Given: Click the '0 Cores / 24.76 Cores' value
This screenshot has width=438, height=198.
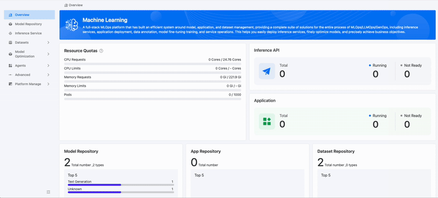Looking at the screenshot, I should (224, 59).
